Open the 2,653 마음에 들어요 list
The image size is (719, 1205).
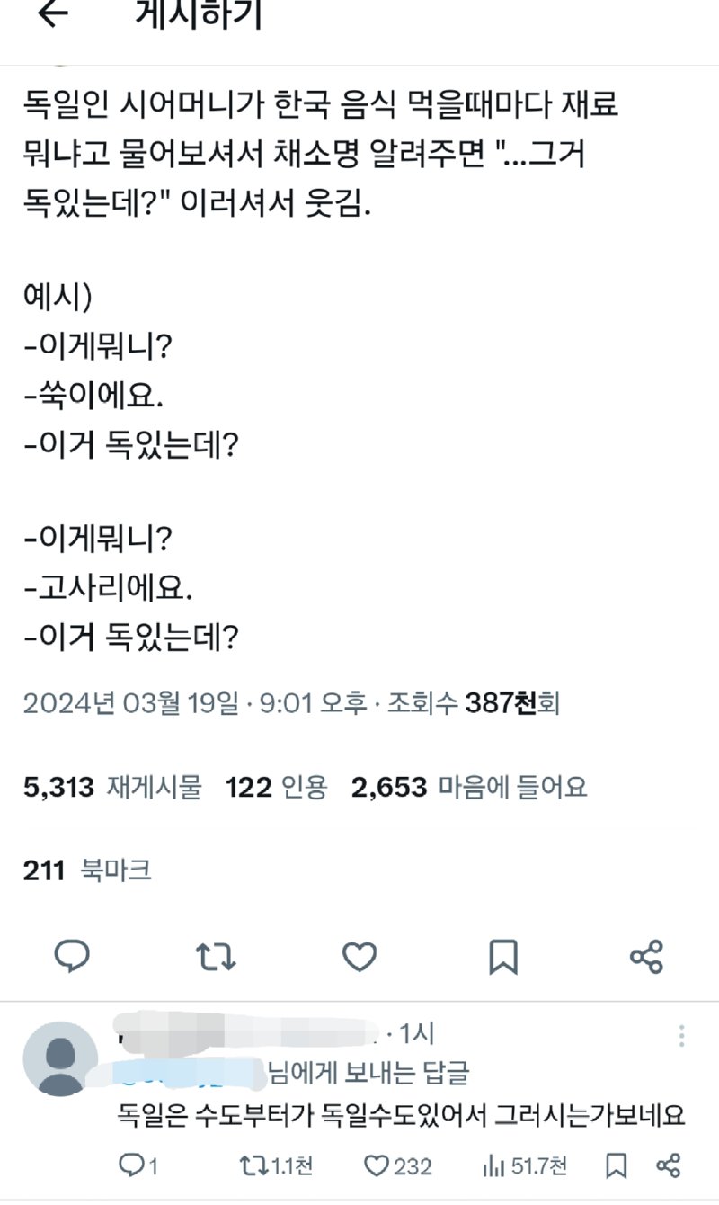pyautogui.click(x=469, y=788)
